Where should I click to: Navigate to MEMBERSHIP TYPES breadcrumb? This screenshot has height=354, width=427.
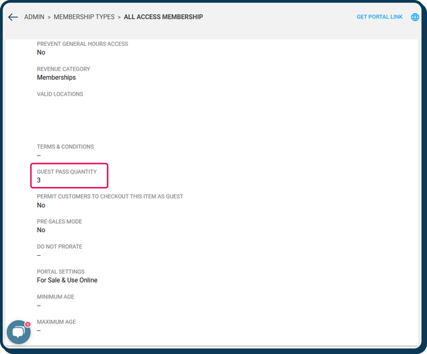[84, 17]
